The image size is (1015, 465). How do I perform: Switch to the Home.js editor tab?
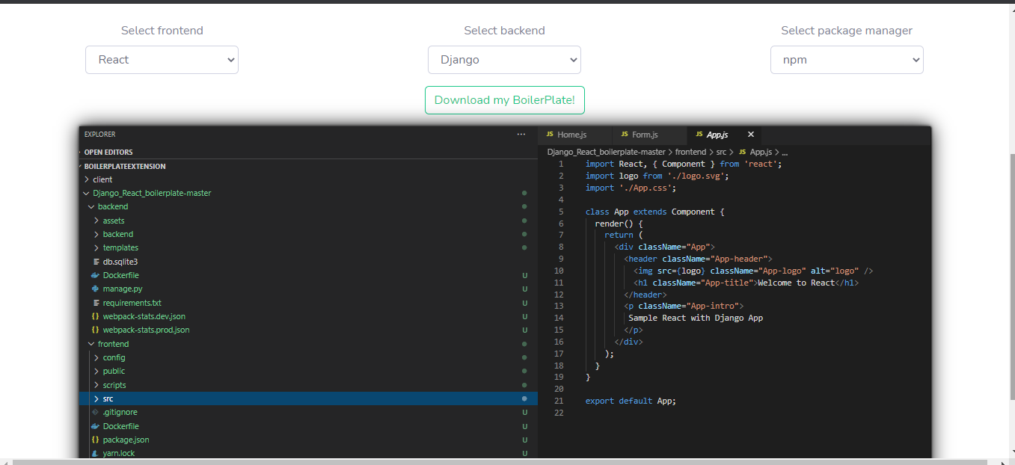point(574,135)
